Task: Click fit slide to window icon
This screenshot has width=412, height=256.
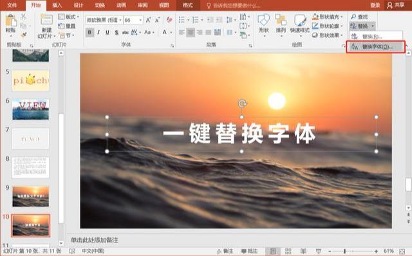Action: (402, 251)
